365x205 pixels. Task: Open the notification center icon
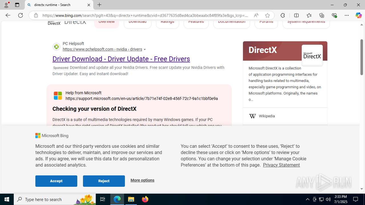[356, 199]
